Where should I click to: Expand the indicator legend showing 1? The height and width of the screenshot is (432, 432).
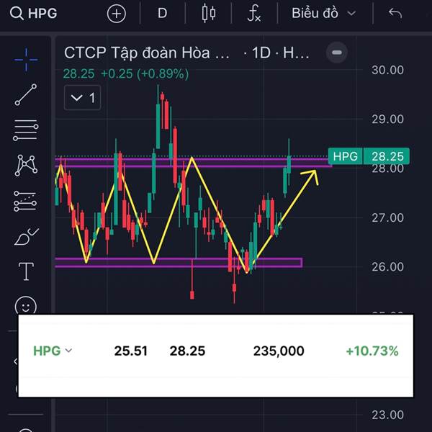point(82,98)
